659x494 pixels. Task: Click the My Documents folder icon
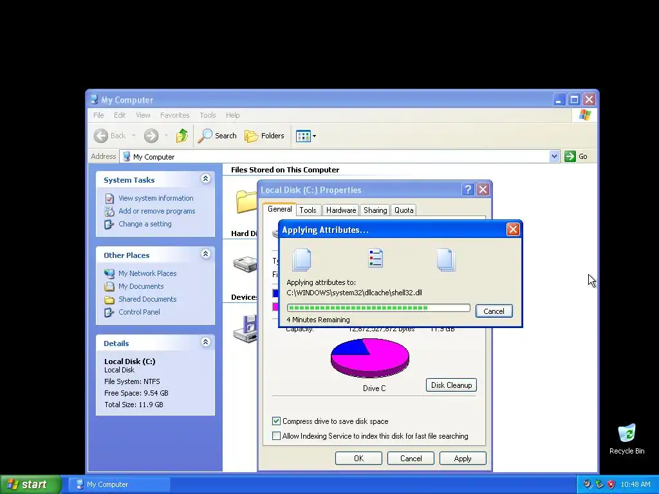click(x=109, y=286)
